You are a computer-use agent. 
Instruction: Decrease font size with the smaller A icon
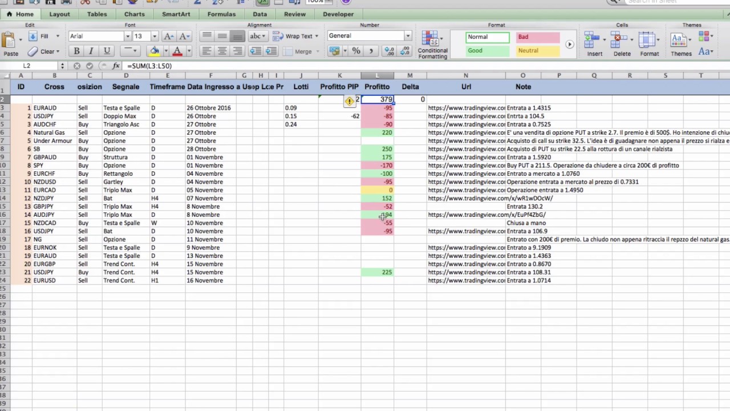coord(184,36)
